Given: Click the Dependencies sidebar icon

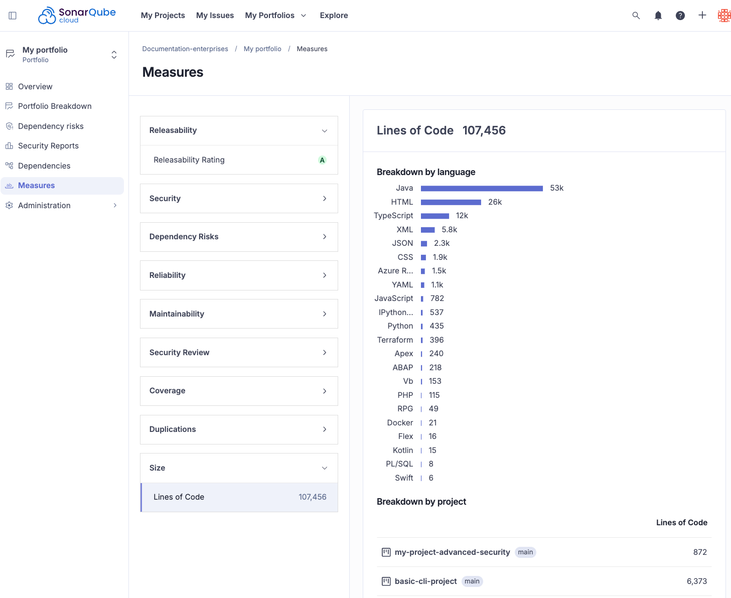Looking at the screenshot, I should pyautogui.click(x=9, y=166).
